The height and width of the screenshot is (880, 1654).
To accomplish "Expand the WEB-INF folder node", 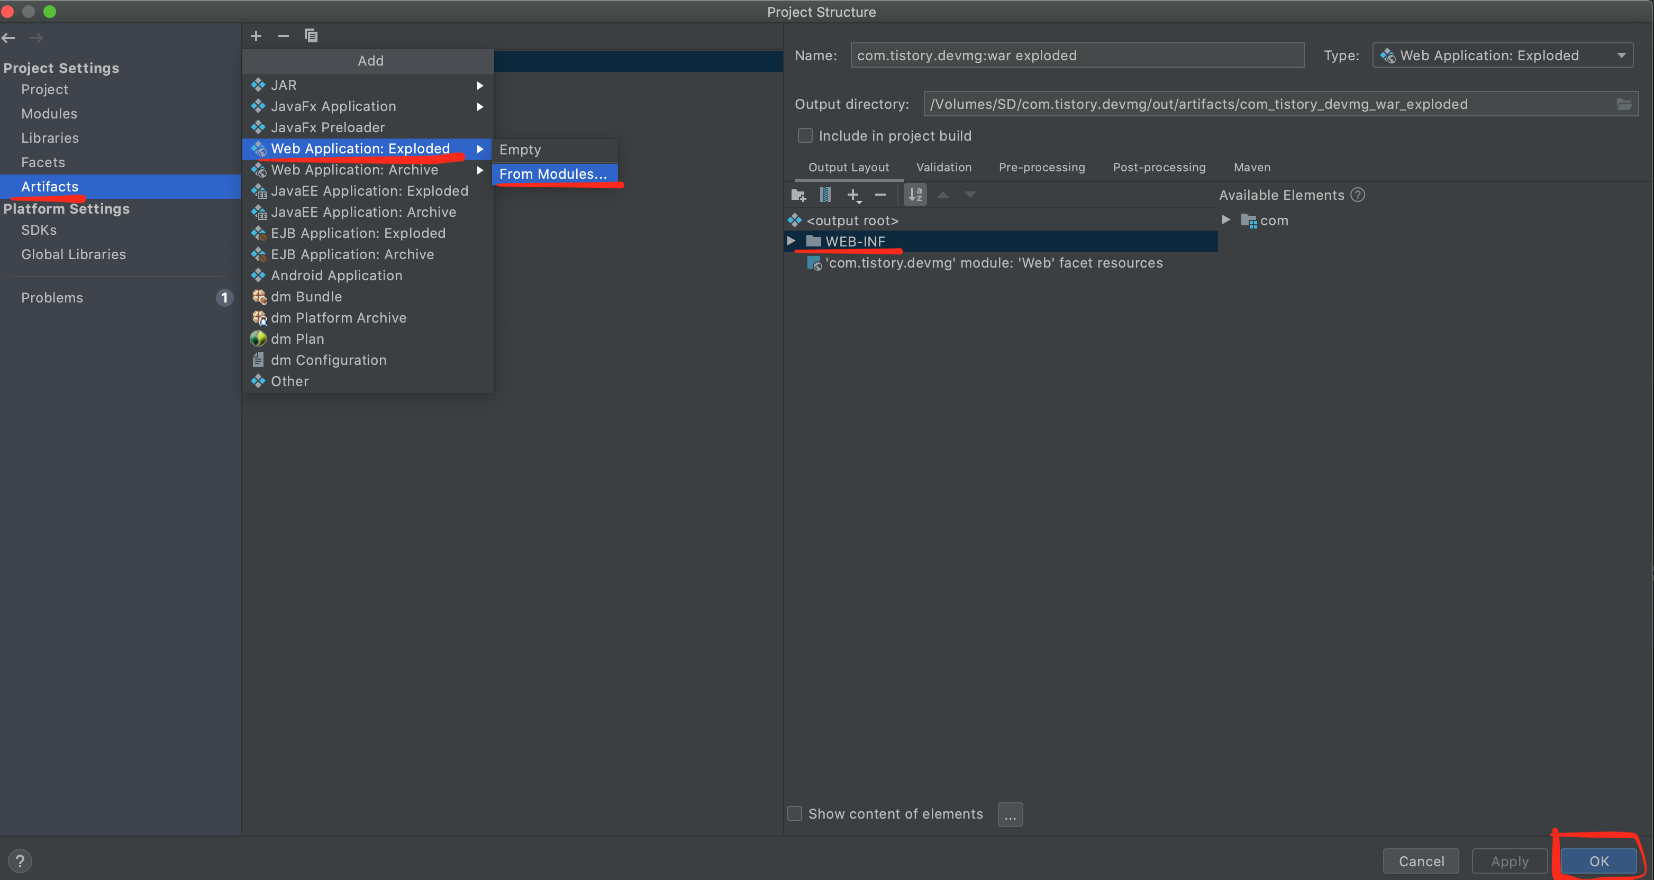I will (792, 241).
